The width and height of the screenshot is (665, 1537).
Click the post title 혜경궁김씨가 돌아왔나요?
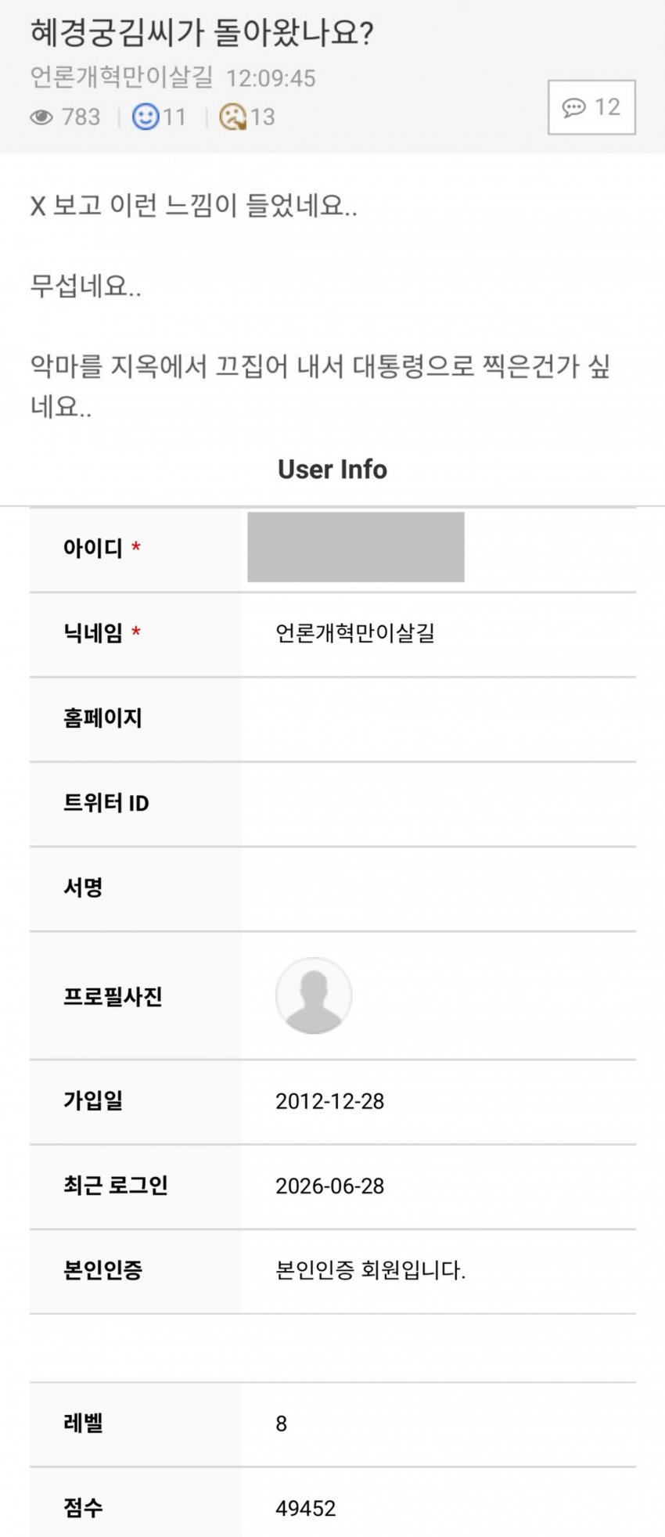[202, 33]
